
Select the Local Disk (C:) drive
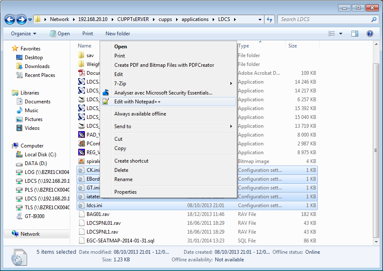pos(40,155)
